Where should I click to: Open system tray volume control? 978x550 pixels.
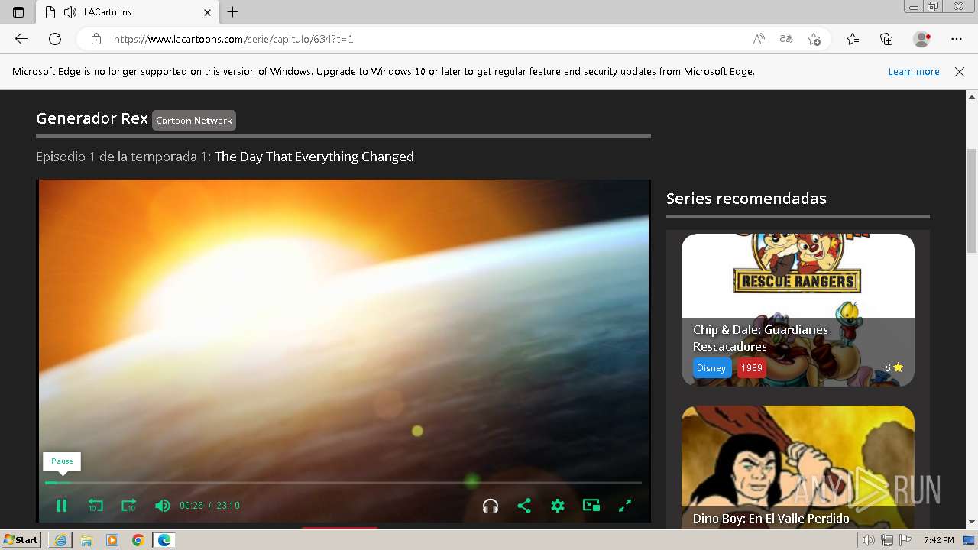click(x=870, y=540)
